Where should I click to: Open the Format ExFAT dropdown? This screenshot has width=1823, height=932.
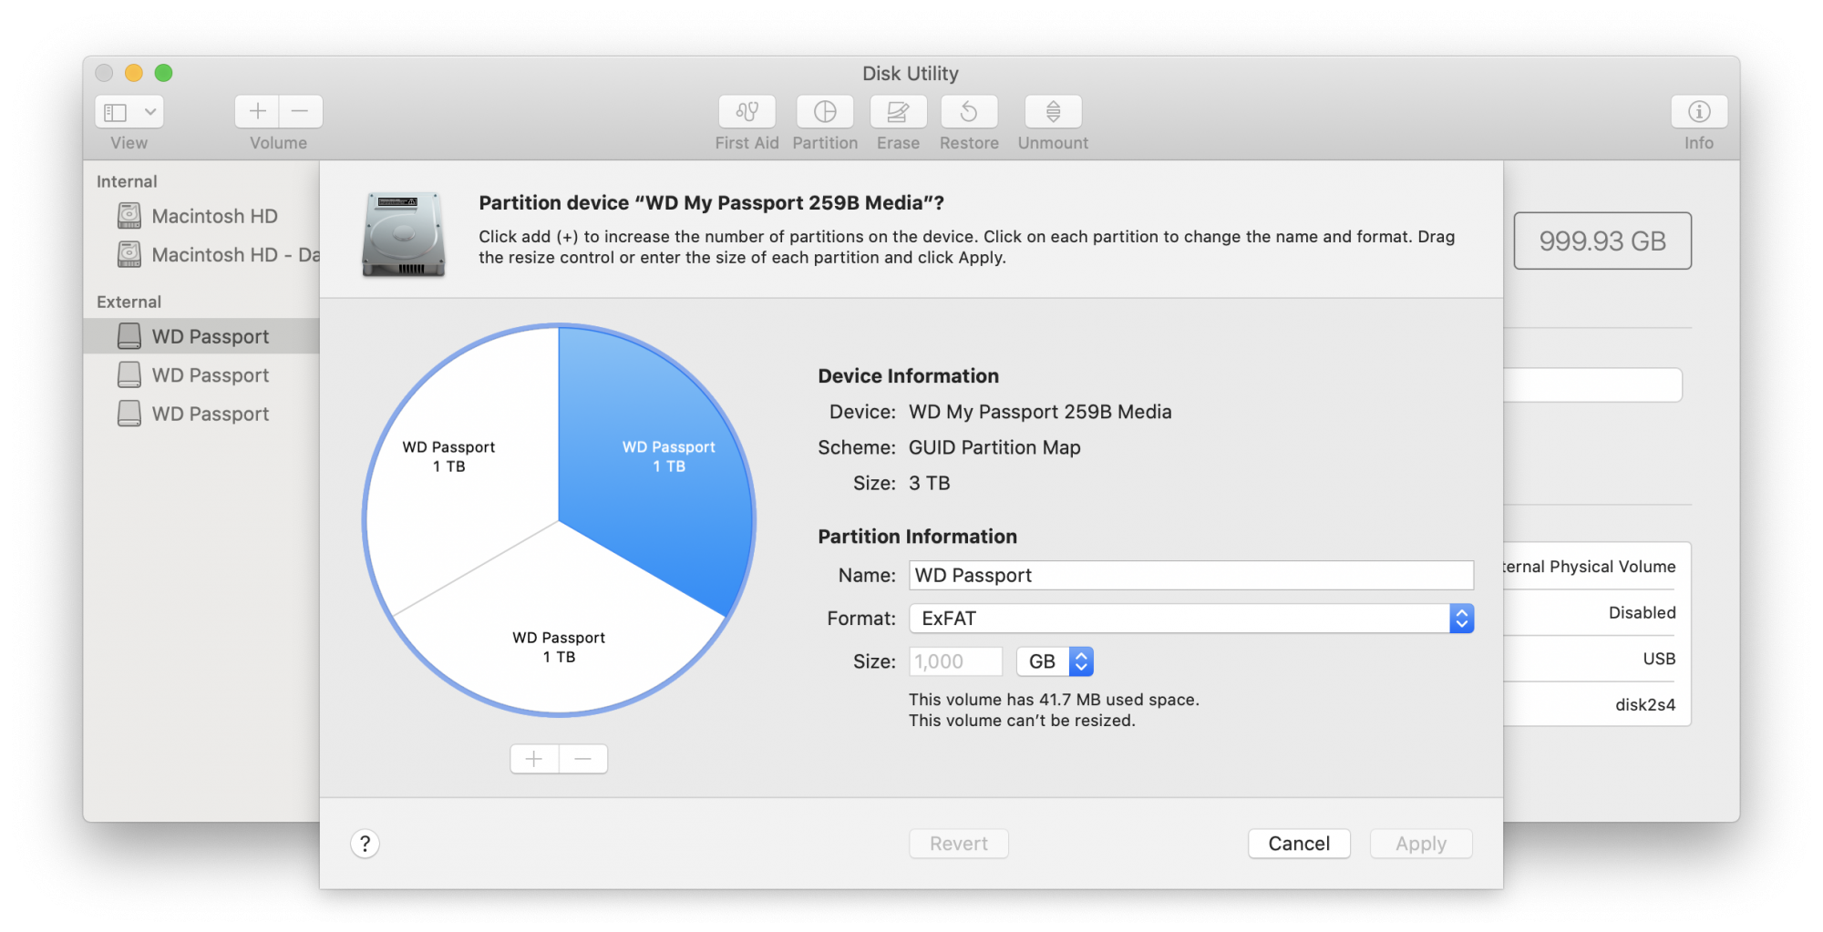[1191, 618]
